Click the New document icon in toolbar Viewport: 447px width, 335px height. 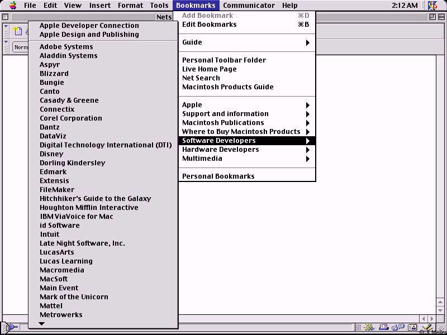pos(18,32)
